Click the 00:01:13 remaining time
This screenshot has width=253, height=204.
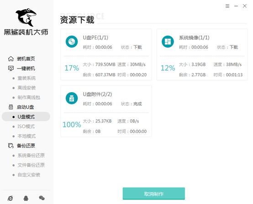tap(234, 75)
